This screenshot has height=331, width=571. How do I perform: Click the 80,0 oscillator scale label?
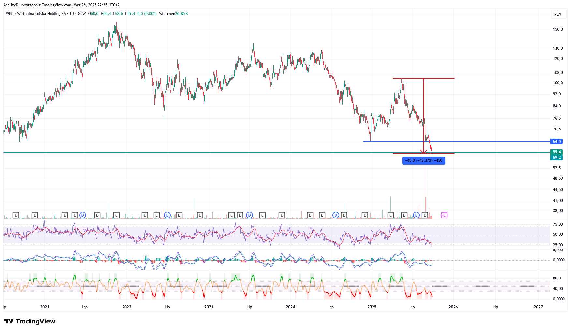click(557, 278)
